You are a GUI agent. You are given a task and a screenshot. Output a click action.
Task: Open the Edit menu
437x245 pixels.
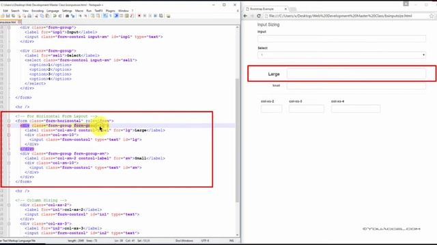[5, 11]
